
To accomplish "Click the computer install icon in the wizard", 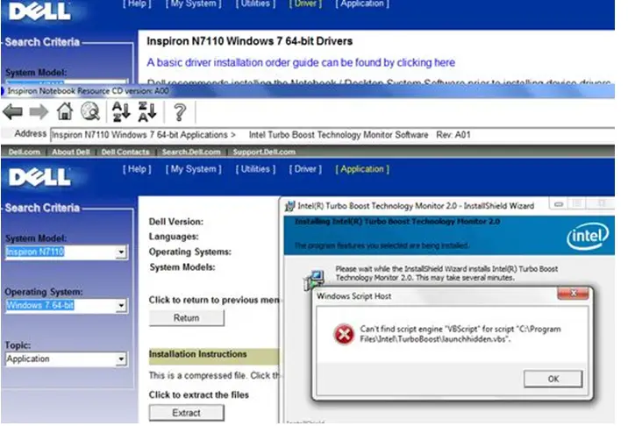I will coord(314,280).
